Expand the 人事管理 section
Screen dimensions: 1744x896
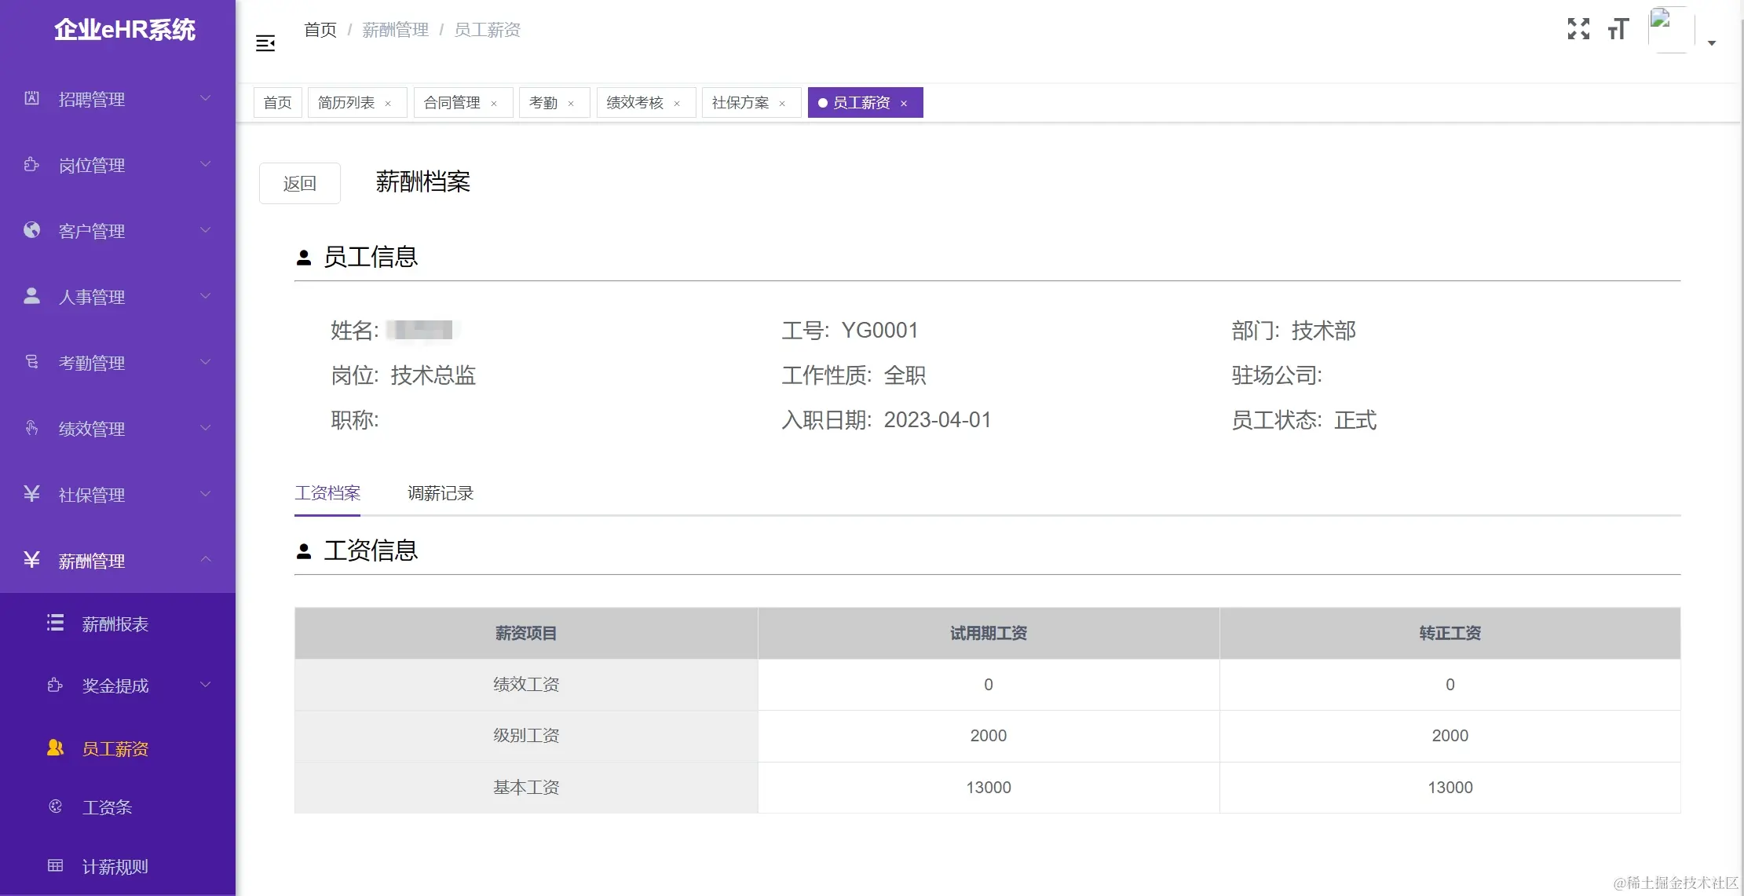[205, 296]
